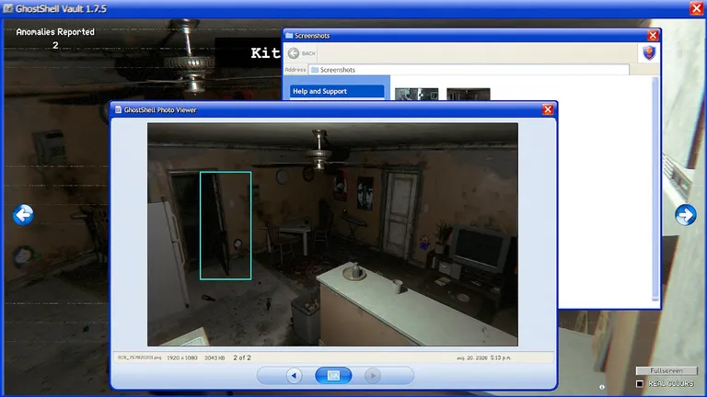Viewport: 707px width, 397px height.
Task: Switch to the next camera with the right arrow
Action: 685,215
